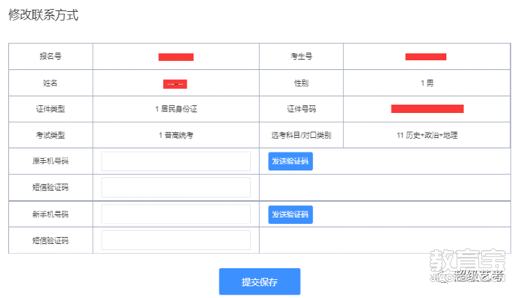Focus the first 短信验证码 input box
This screenshot has height=298, width=520.
coord(176,187)
